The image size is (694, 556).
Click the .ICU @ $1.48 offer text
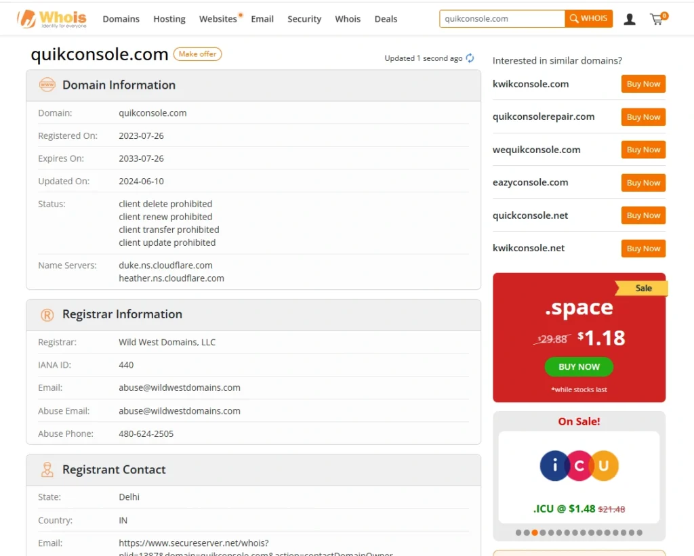[x=579, y=509]
